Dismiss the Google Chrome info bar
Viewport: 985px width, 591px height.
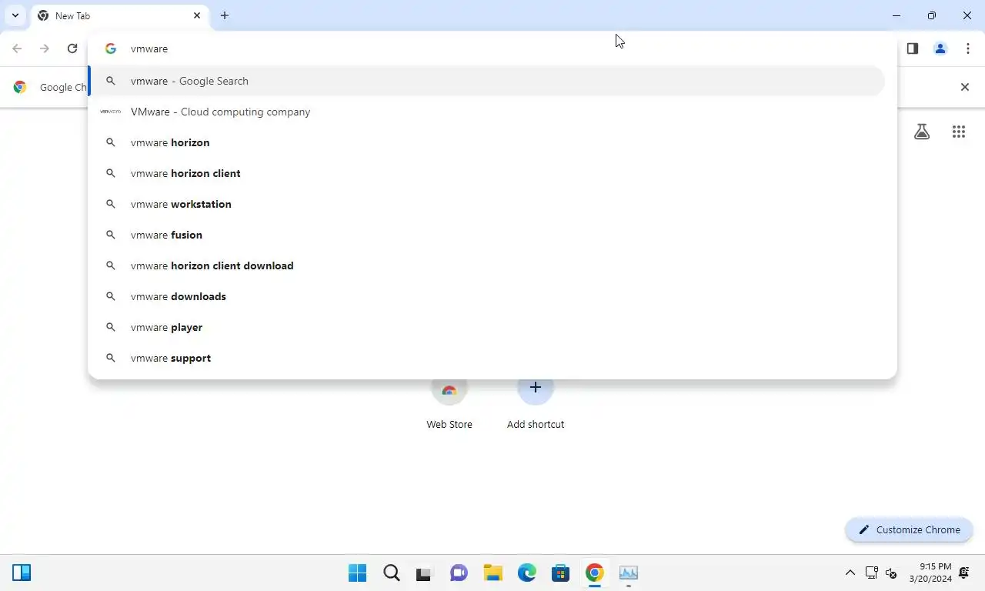[x=965, y=87]
